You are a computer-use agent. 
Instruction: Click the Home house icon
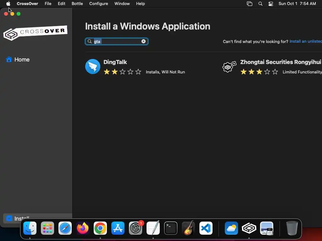coord(9,59)
